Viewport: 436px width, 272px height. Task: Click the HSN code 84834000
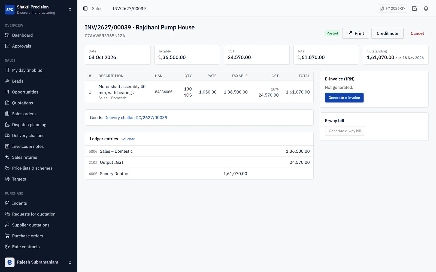163,92
